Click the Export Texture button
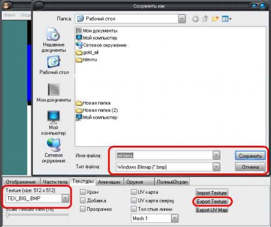This screenshot has height=227, width=271. pyautogui.click(x=212, y=201)
